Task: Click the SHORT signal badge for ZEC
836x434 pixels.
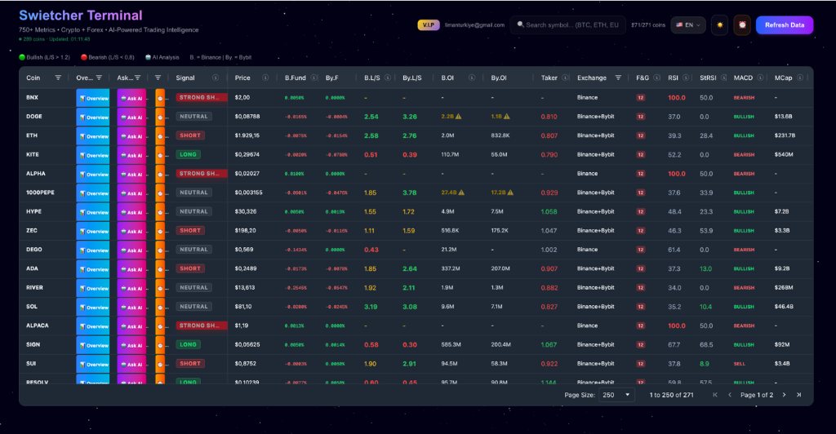Action: [x=190, y=231]
